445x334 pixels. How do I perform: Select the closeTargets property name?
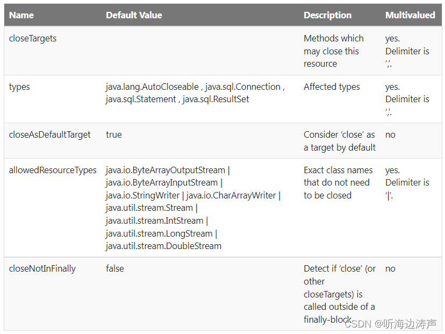point(33,38)
